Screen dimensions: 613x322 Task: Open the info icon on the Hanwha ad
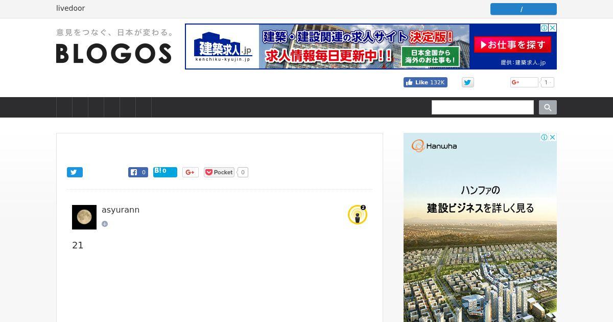[545, 137]
